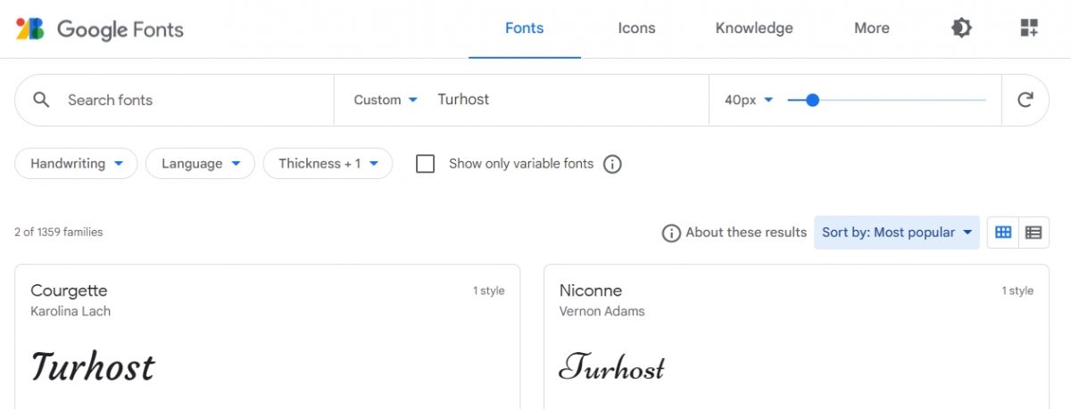The width and height of the screenshot is (1071, 409).
Task: Expand the Thickness + 1 filter
Action: (x=328, y=164)
